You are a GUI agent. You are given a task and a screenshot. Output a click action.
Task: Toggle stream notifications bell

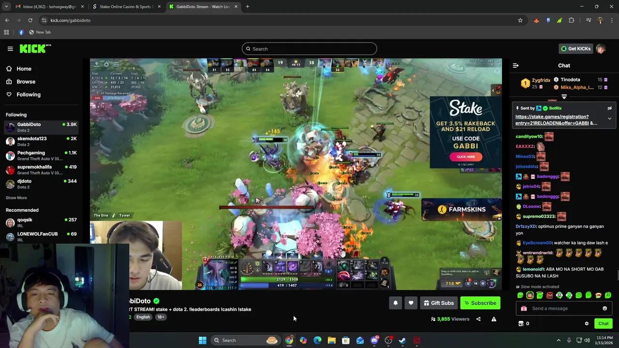(395, 303)
